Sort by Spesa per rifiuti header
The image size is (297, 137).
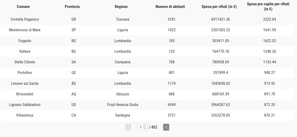point(219,7)
